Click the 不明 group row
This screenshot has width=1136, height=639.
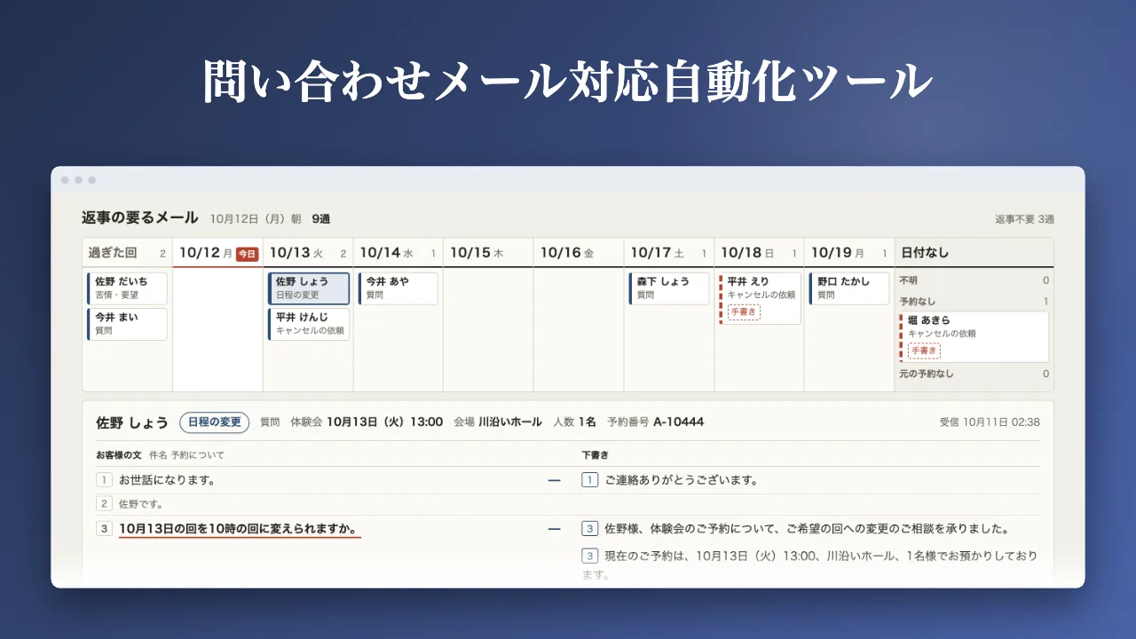974,280
